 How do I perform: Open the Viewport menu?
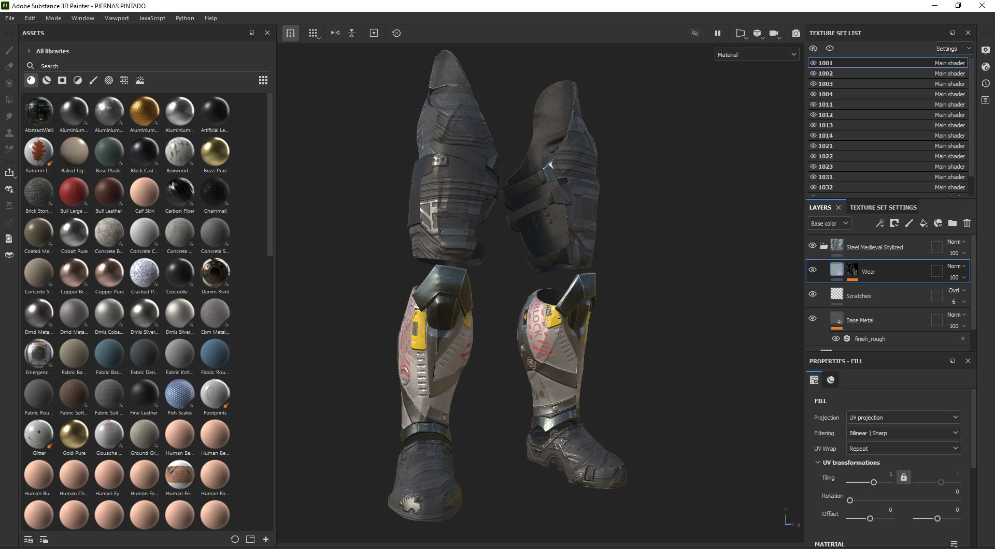tap(117, 18)
